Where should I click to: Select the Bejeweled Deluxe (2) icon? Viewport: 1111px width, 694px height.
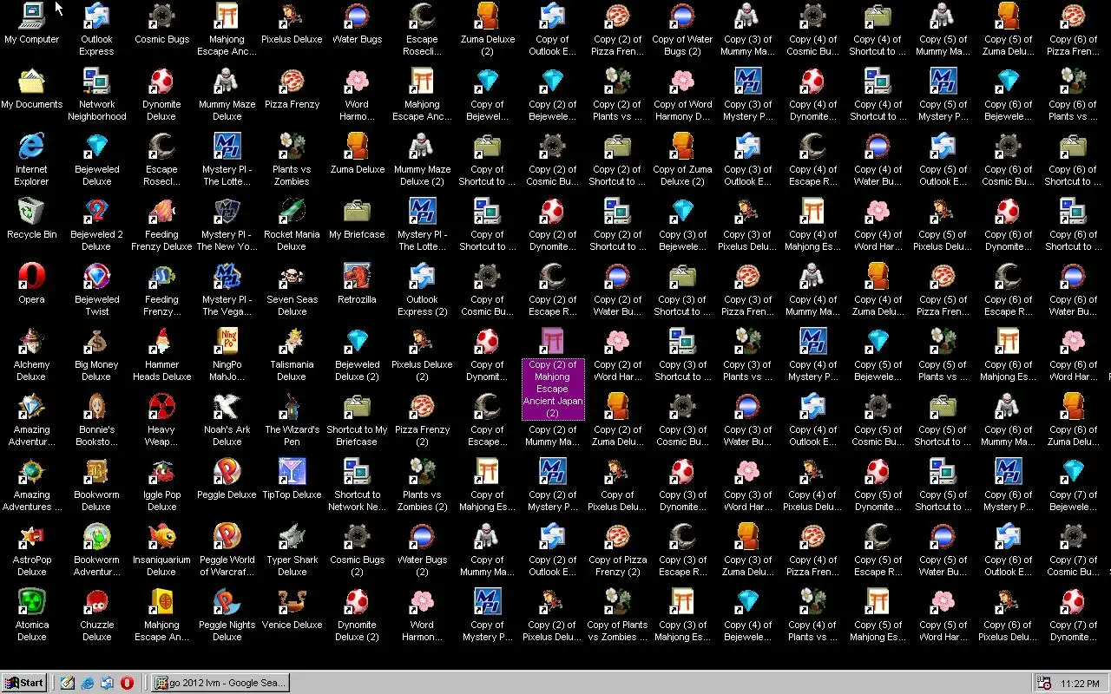point(358,356)
